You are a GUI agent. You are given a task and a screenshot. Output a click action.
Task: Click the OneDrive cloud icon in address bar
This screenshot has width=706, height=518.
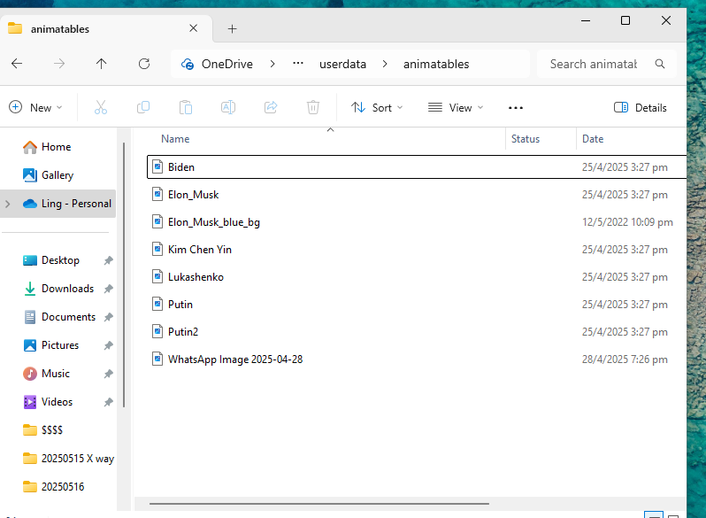click(x=188, y=64)
